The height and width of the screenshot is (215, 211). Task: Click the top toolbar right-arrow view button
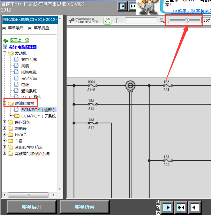coord(122,6)
